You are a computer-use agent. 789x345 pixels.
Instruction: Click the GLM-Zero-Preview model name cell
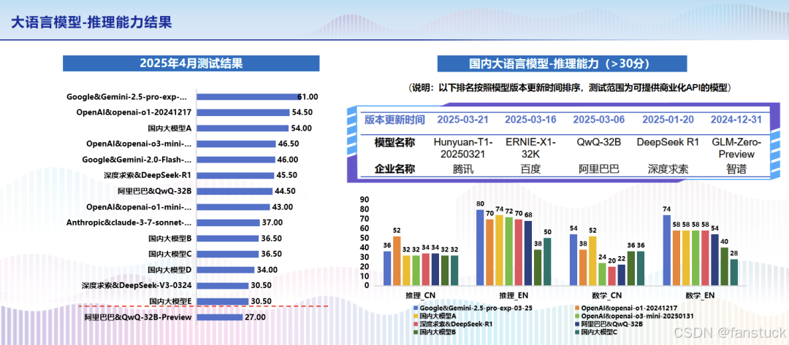click(x=736, y=148)
